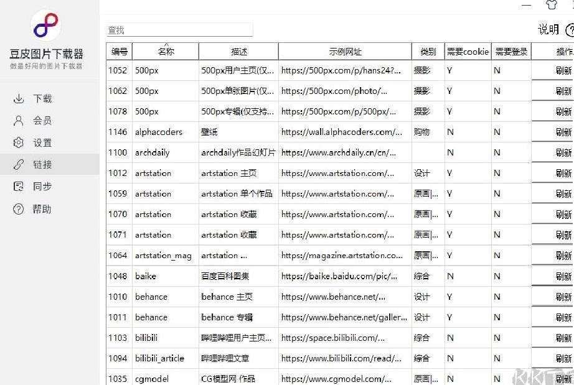Select the 壁纸 description cell
574x385 pixels.
[238, 132]
